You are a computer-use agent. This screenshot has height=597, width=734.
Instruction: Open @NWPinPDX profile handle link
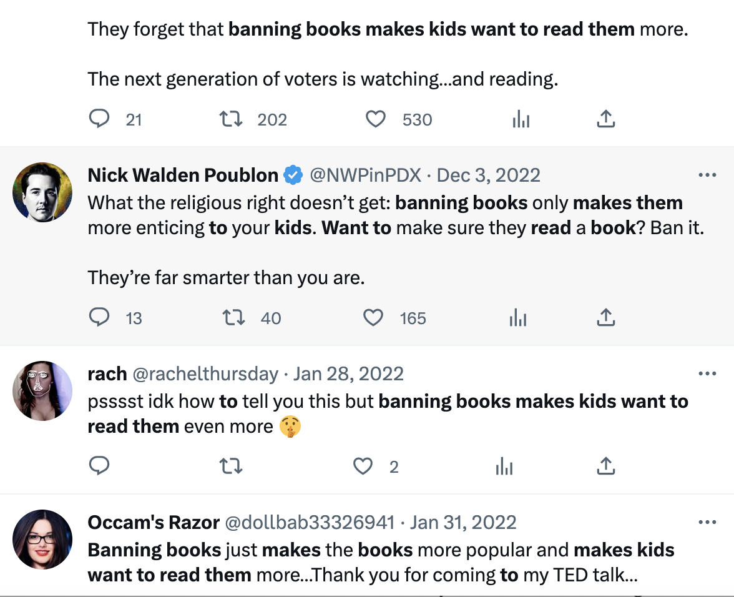366,175
